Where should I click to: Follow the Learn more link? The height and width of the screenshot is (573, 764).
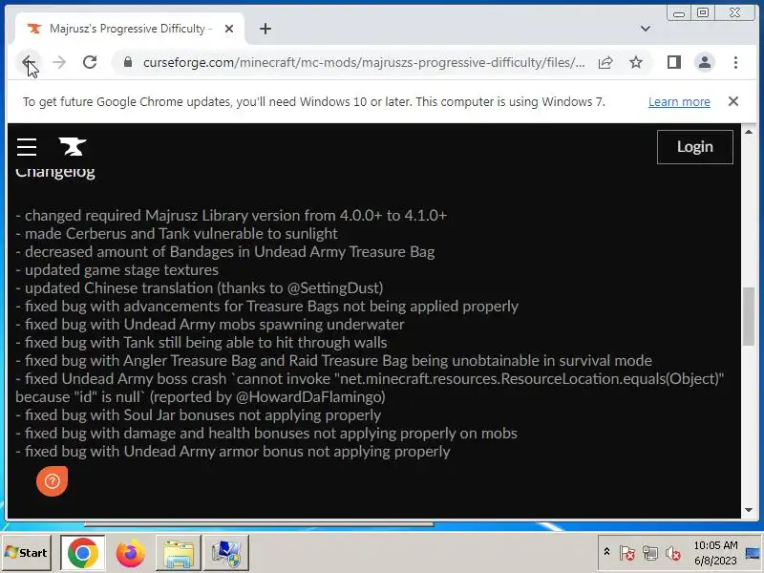pos(679,102)
